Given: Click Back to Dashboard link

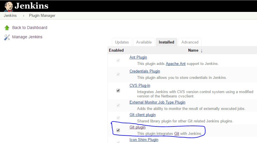Looking at the screenshot, I should [30, 28].
